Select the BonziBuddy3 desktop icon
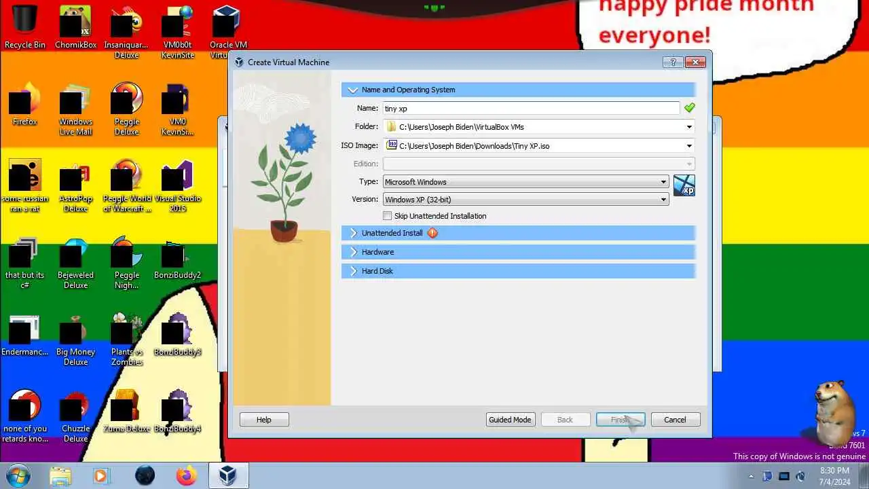Viewport: 869px width, 489px height. click(178, 334)
